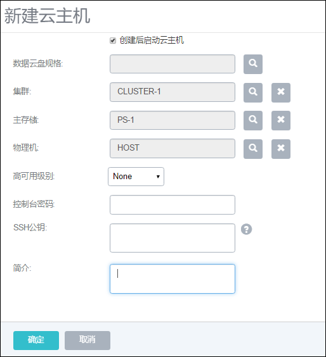Clear the HOST physical machine selection
Image resolution: width=326 pixels, height=357 pixels.
(281, 149)
